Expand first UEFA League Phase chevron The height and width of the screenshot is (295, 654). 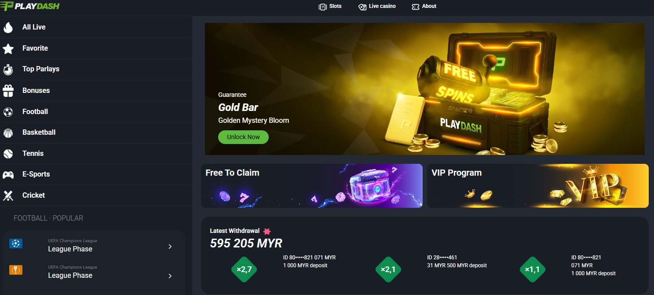[170, 247]
